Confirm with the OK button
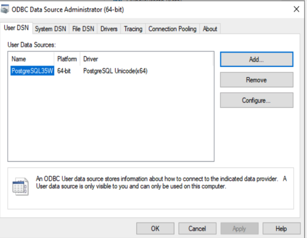This screenshot has width=307, height=238. click(x=155, y=228)
